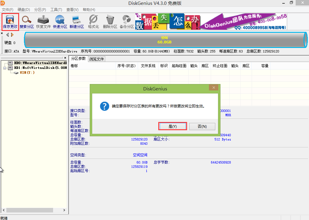
Task: Click the Save Changes (保存更改) toolbar icon
Action: 10,21
